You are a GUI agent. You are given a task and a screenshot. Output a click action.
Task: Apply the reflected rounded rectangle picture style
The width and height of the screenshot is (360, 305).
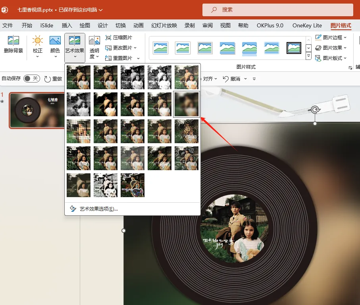250,48
